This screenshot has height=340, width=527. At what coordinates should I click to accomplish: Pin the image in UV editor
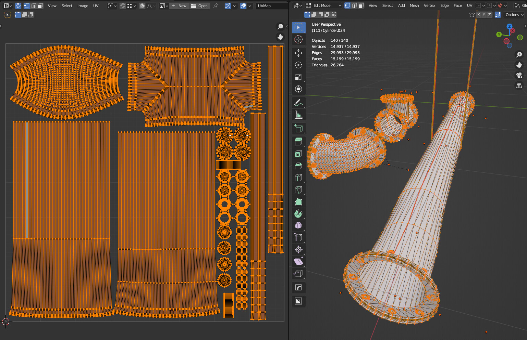(x=216, y=6)
